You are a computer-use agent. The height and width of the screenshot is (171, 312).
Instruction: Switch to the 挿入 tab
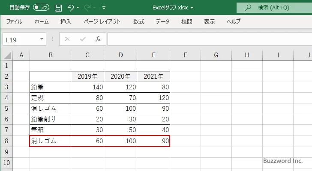[x=66, y=21]
